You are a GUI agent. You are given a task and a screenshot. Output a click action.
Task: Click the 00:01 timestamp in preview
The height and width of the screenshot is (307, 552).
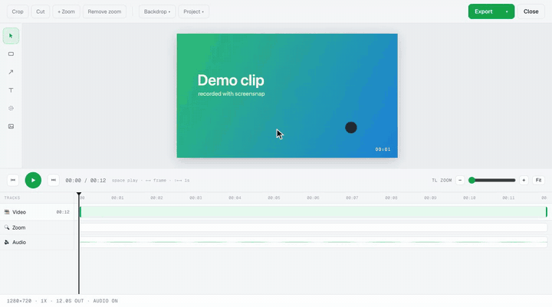(x=383, y=149)
